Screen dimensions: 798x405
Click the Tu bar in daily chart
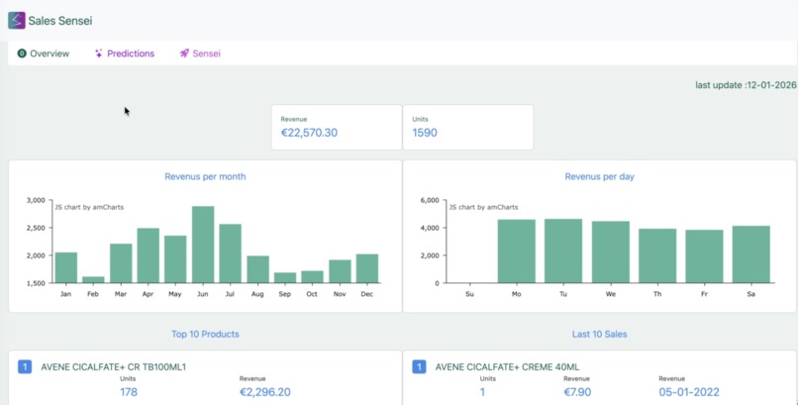pos(563,251)
